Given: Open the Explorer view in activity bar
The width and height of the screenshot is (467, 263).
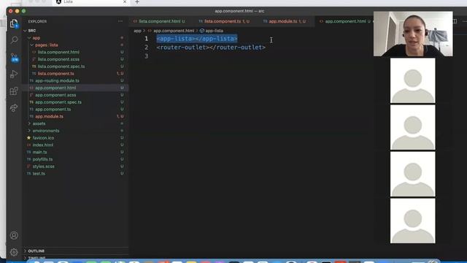Looking at the screenshot, I should [14, 23].
